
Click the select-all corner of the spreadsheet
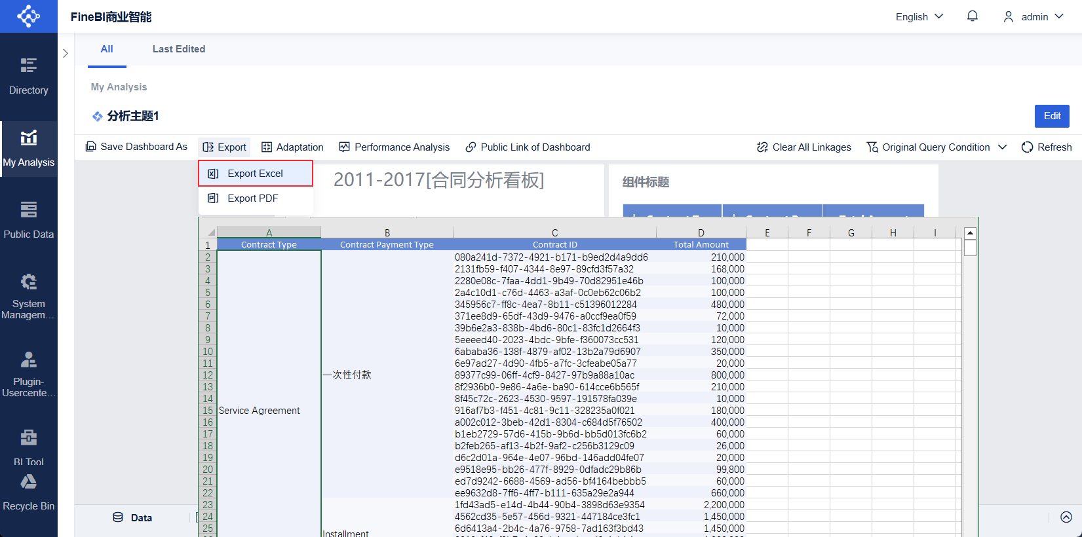tap(208, 232)
